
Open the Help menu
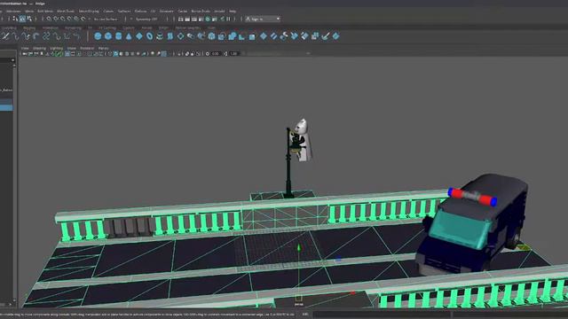[233, 12]
